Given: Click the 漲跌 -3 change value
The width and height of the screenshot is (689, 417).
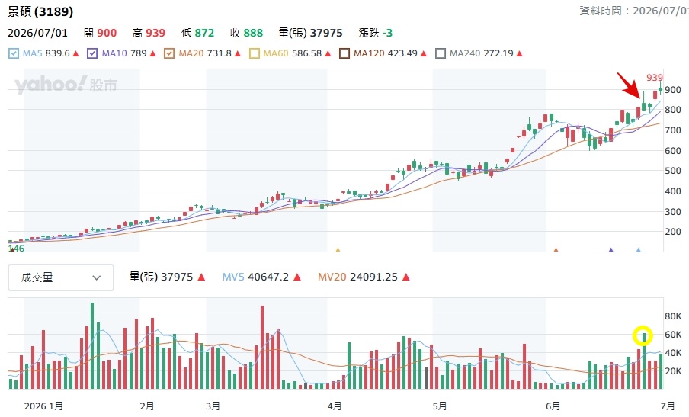Looking at the screenshot, I should point(376,33).
